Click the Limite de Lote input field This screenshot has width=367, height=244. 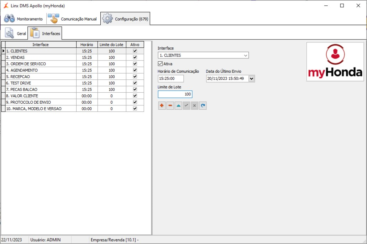coord(175,94)
